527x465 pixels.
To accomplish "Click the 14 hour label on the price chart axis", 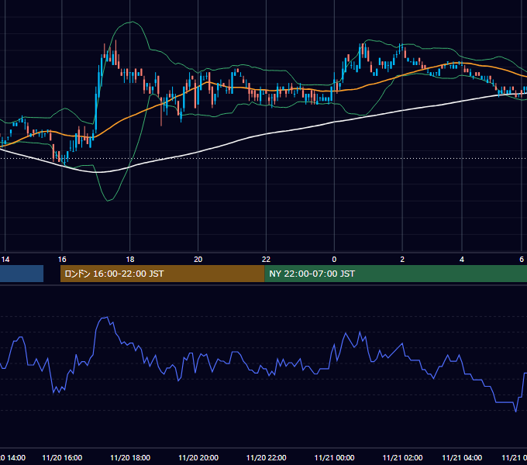I will tap(5, 260).
